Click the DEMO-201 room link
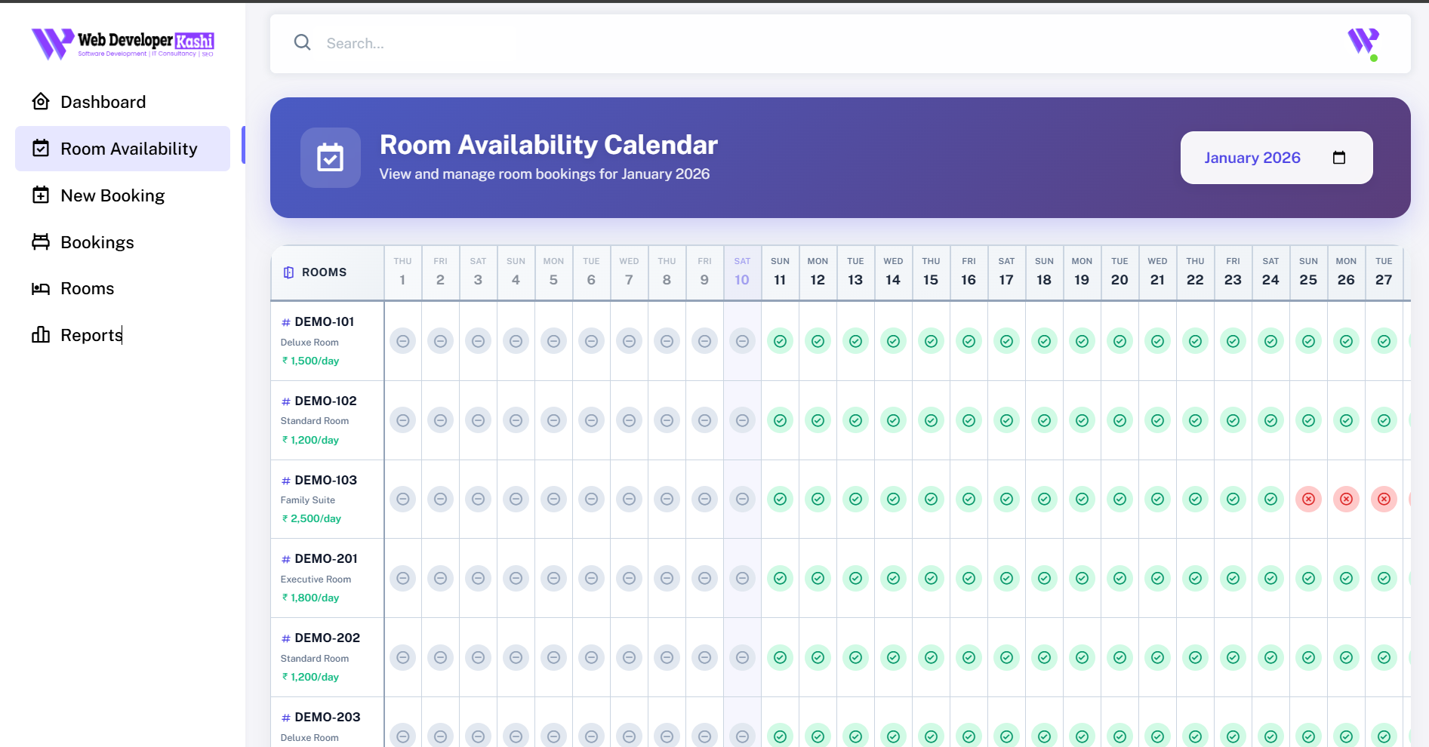Screen dimensions: 1429x747 click(325, 558)
